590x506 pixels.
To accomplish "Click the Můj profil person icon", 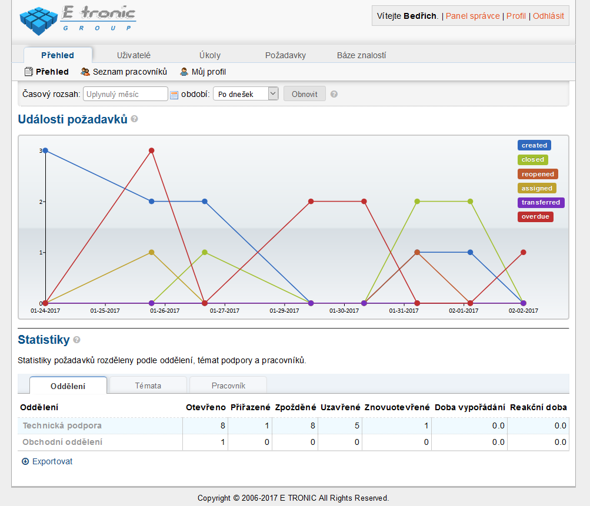I will pyautogui.click(x=184, y=72).
